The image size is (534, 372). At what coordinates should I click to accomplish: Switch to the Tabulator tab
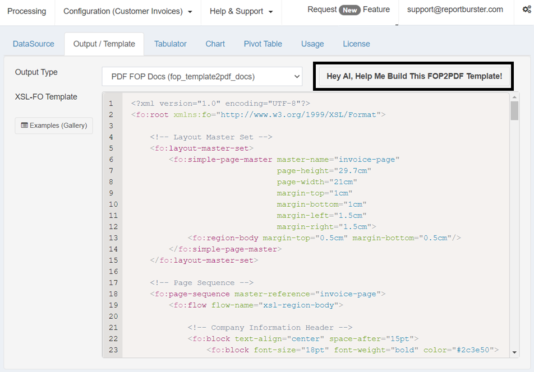170,44
